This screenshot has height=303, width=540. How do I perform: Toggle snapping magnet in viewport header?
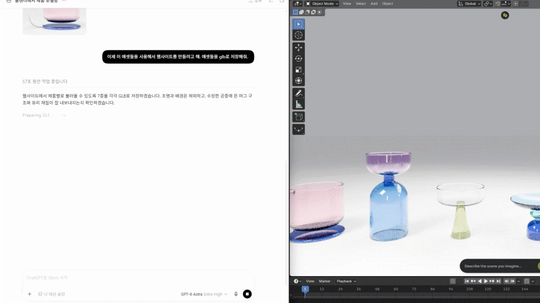coord(498,4)
